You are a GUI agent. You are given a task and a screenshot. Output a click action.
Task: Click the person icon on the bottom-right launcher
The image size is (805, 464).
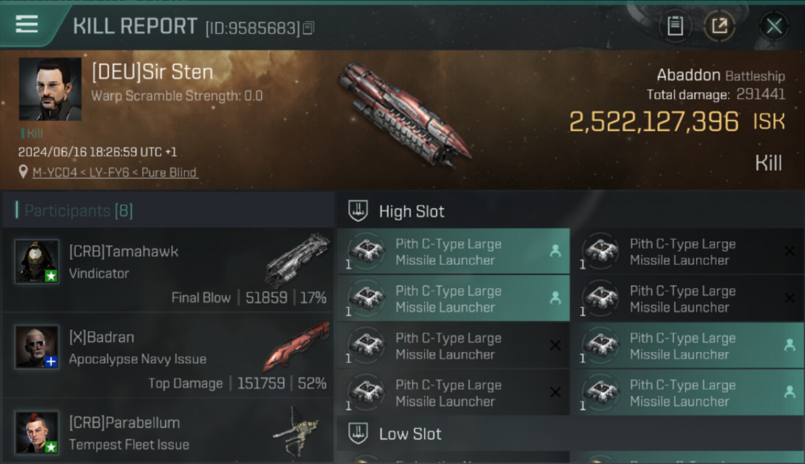(790, 392)
